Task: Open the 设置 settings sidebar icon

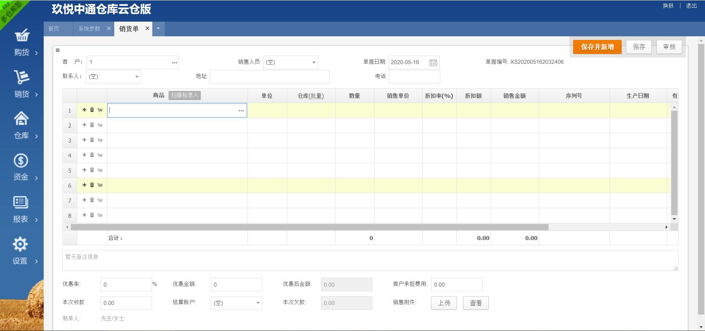Action: (x=20, y=244)
